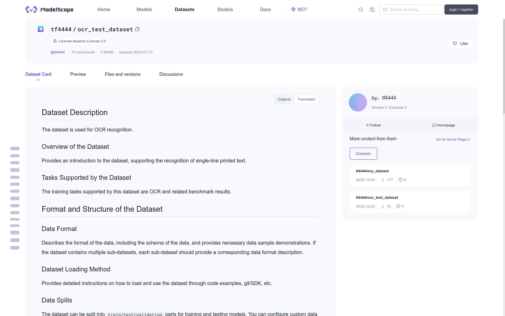
Task: Click the login / register button
Action: coord(461,9)
